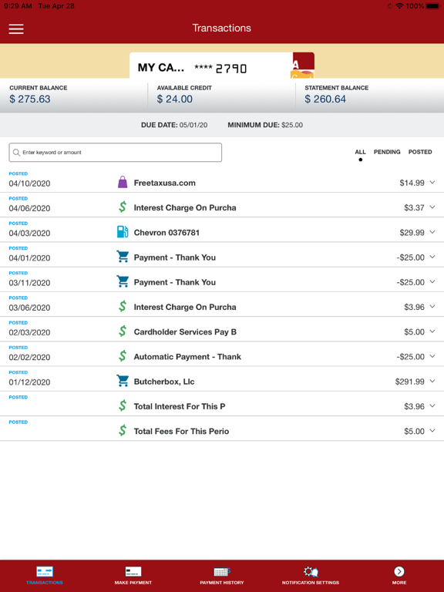Tap the dollar icon for Cardholder Services Pay B
444x592 pixels.
[x=123, y=331]
